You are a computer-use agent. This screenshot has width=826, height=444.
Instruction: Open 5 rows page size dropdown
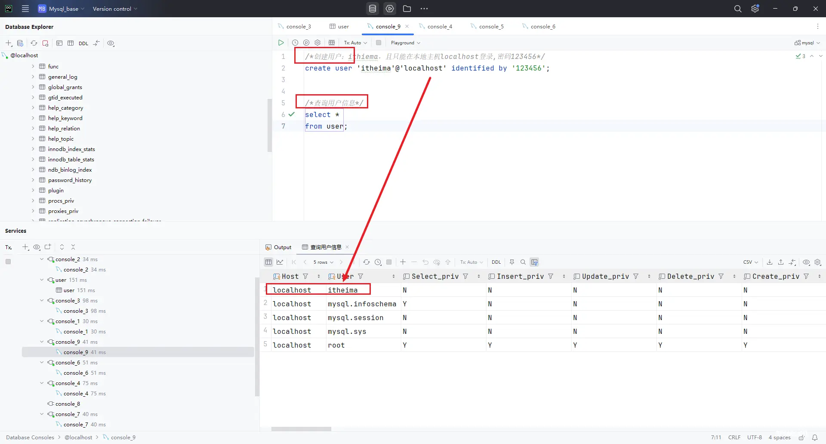point(323,262)
